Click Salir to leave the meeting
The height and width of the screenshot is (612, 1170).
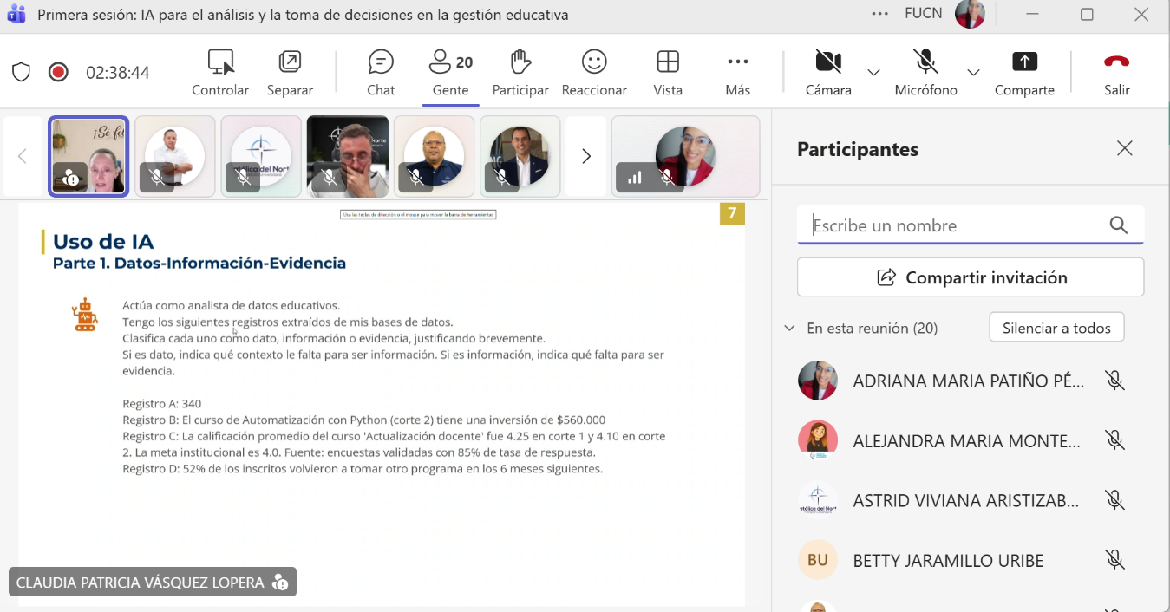1117,73
